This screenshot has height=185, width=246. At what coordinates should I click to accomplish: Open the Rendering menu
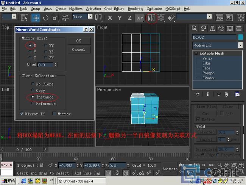coord(135,9)
